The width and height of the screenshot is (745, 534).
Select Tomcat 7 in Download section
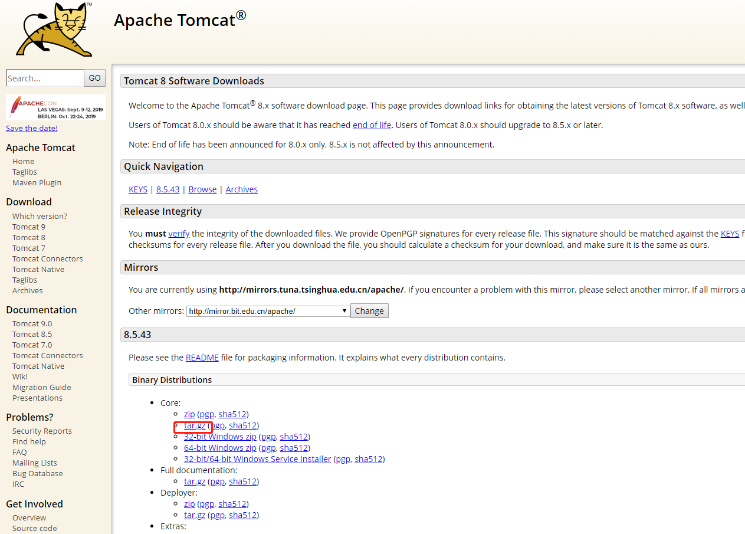pyautogui.click(x=29, y=248)
